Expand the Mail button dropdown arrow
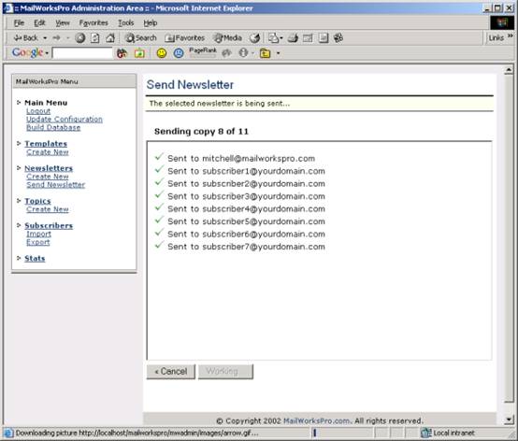The height and width of the screenshot is (441, 518). pos(281,38)
